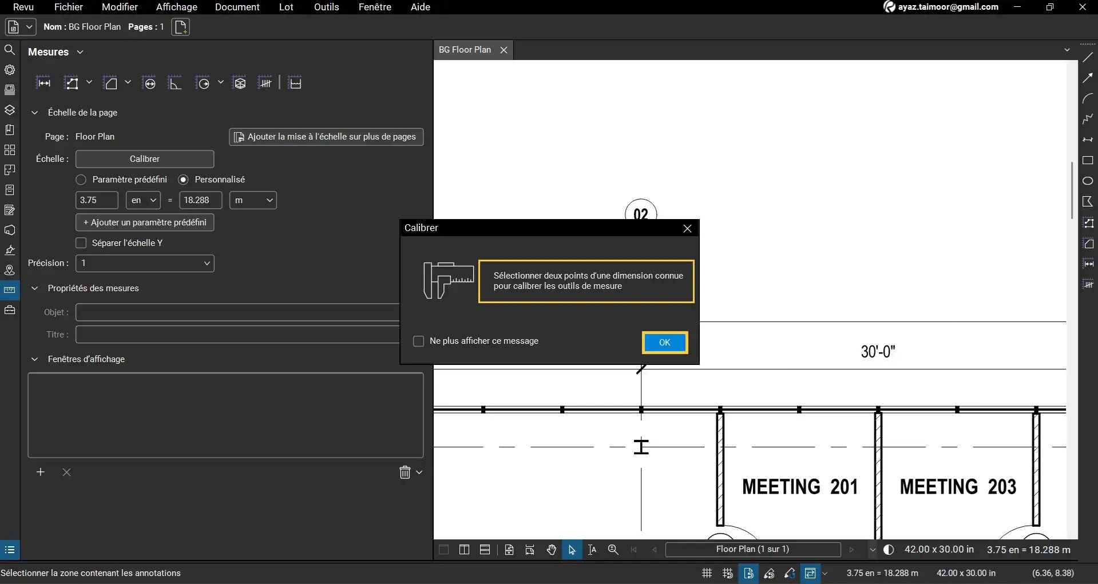Click the 'Floor Plan (1 sur 1)' page field
1098x584 pixels.
pos(752,550)
